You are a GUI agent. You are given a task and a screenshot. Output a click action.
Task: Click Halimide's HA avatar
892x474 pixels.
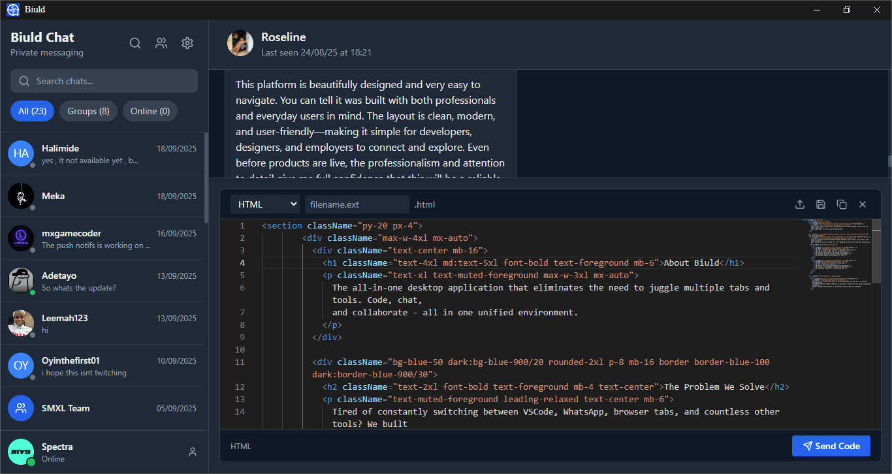click(21, 153)
